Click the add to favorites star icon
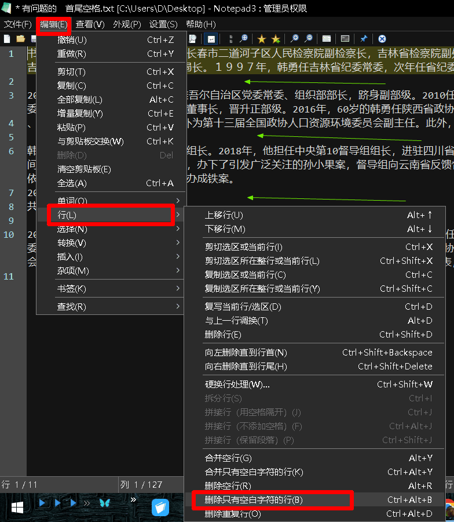Viewport: 454px width, 522px height. 276,39
